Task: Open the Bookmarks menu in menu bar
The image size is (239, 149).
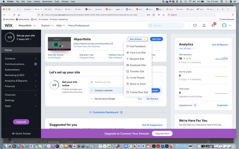Action: click(x=47, y=1)
